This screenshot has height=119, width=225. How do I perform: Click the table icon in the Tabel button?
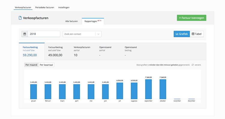[193, 34]
